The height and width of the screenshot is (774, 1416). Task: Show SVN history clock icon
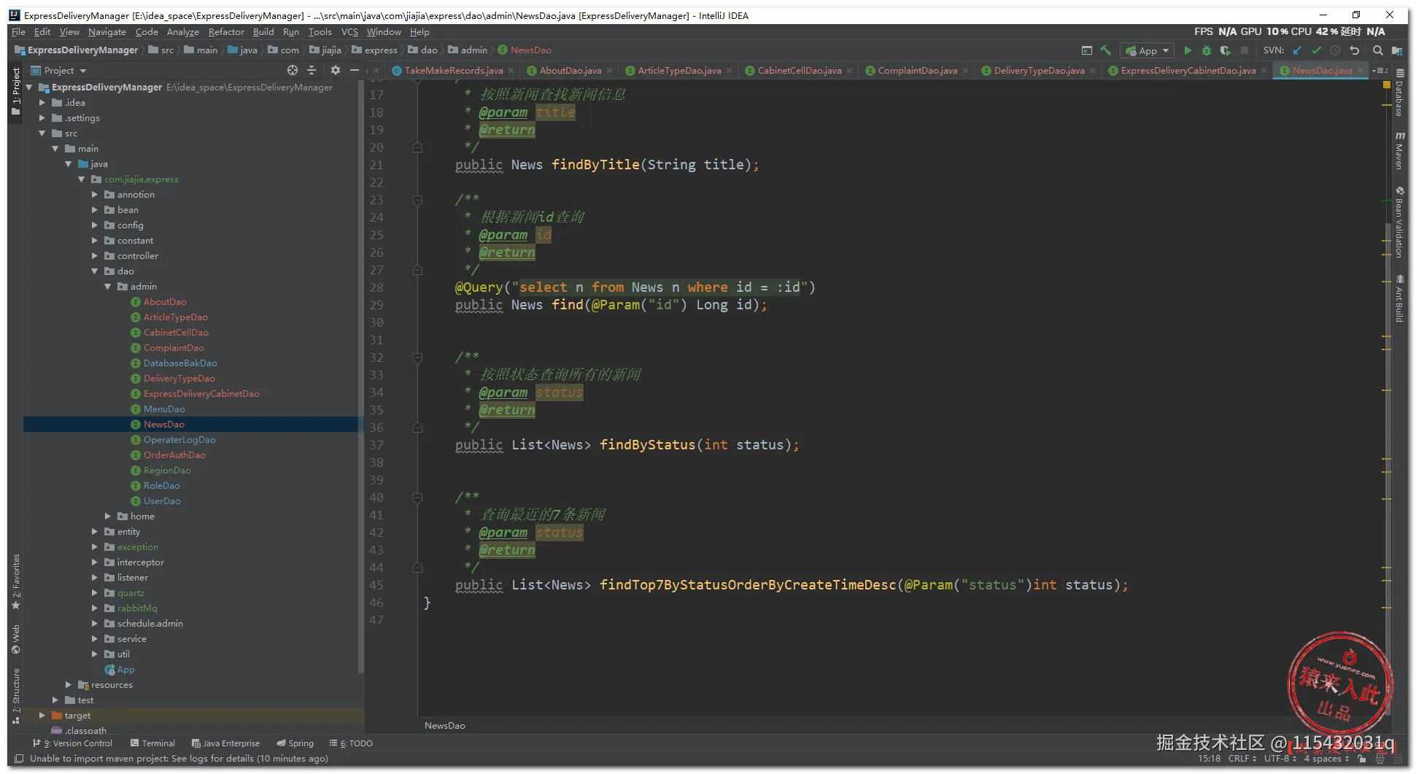[1335, 50]
